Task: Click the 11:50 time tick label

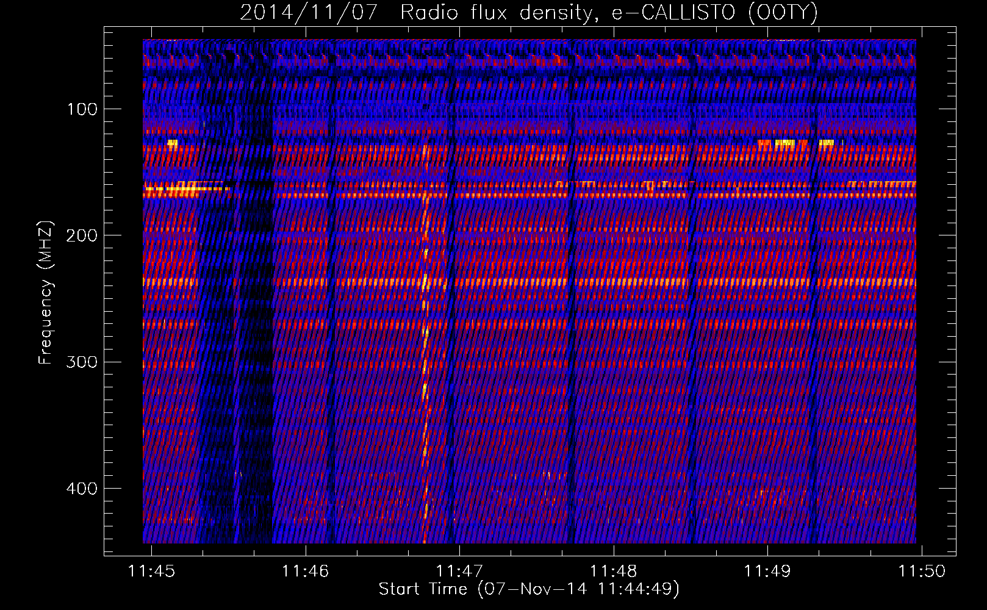Action: (921, 571)
